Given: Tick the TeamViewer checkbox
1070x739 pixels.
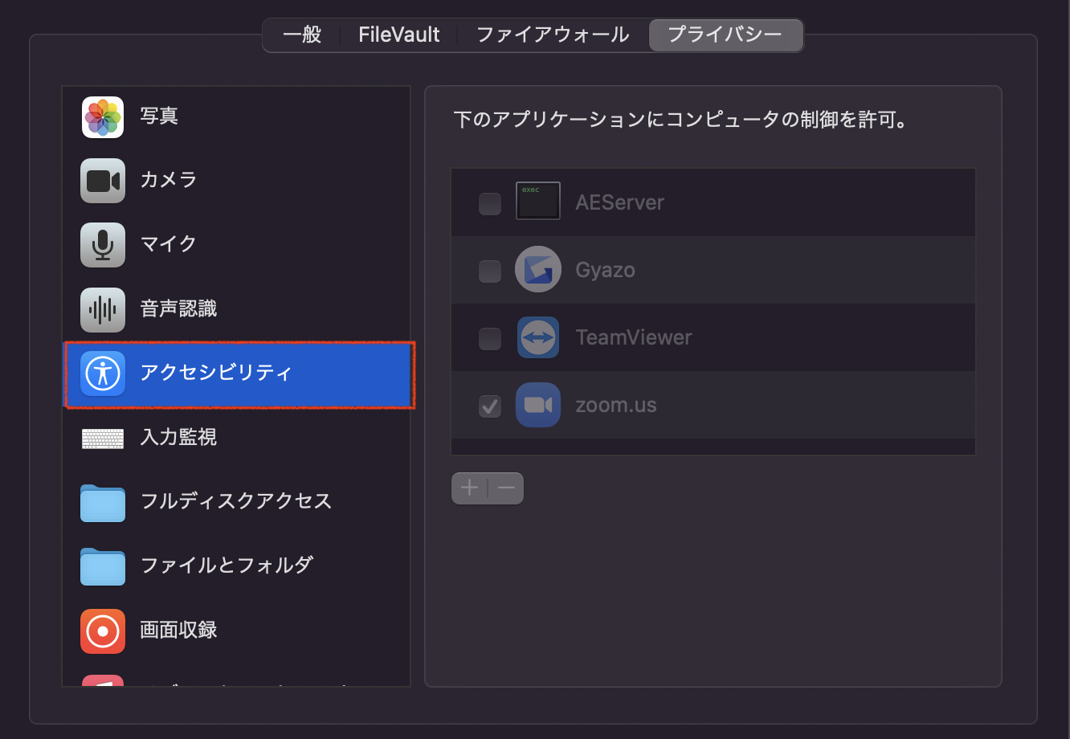Looking at the screenshot, I should [x=490, y=339].
